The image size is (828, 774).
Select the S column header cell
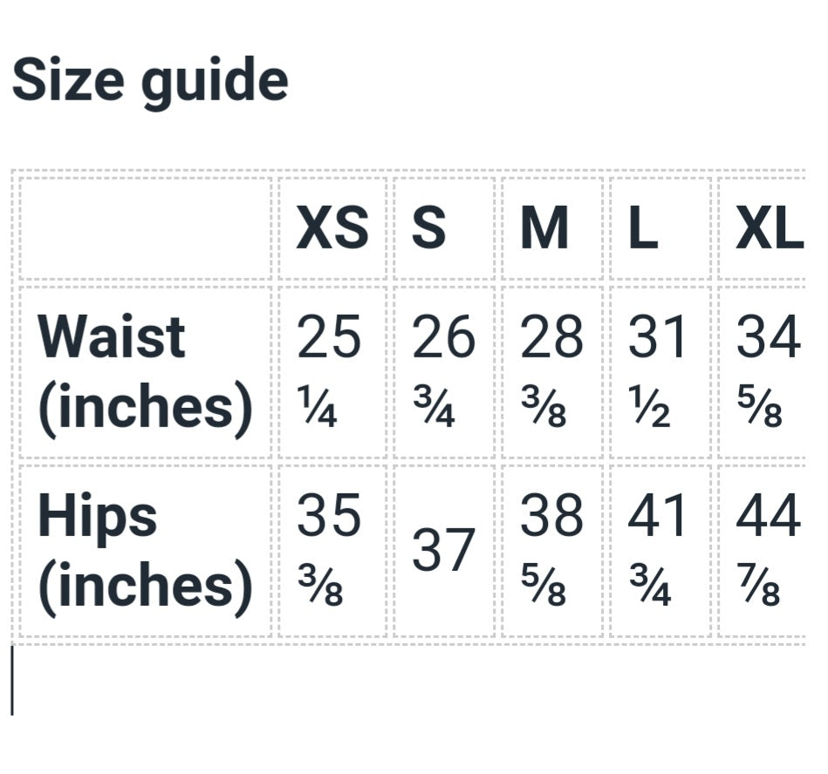444,228
